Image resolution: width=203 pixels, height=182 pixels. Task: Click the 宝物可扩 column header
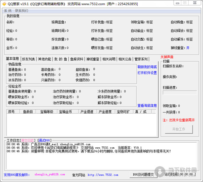pos(124,112)
